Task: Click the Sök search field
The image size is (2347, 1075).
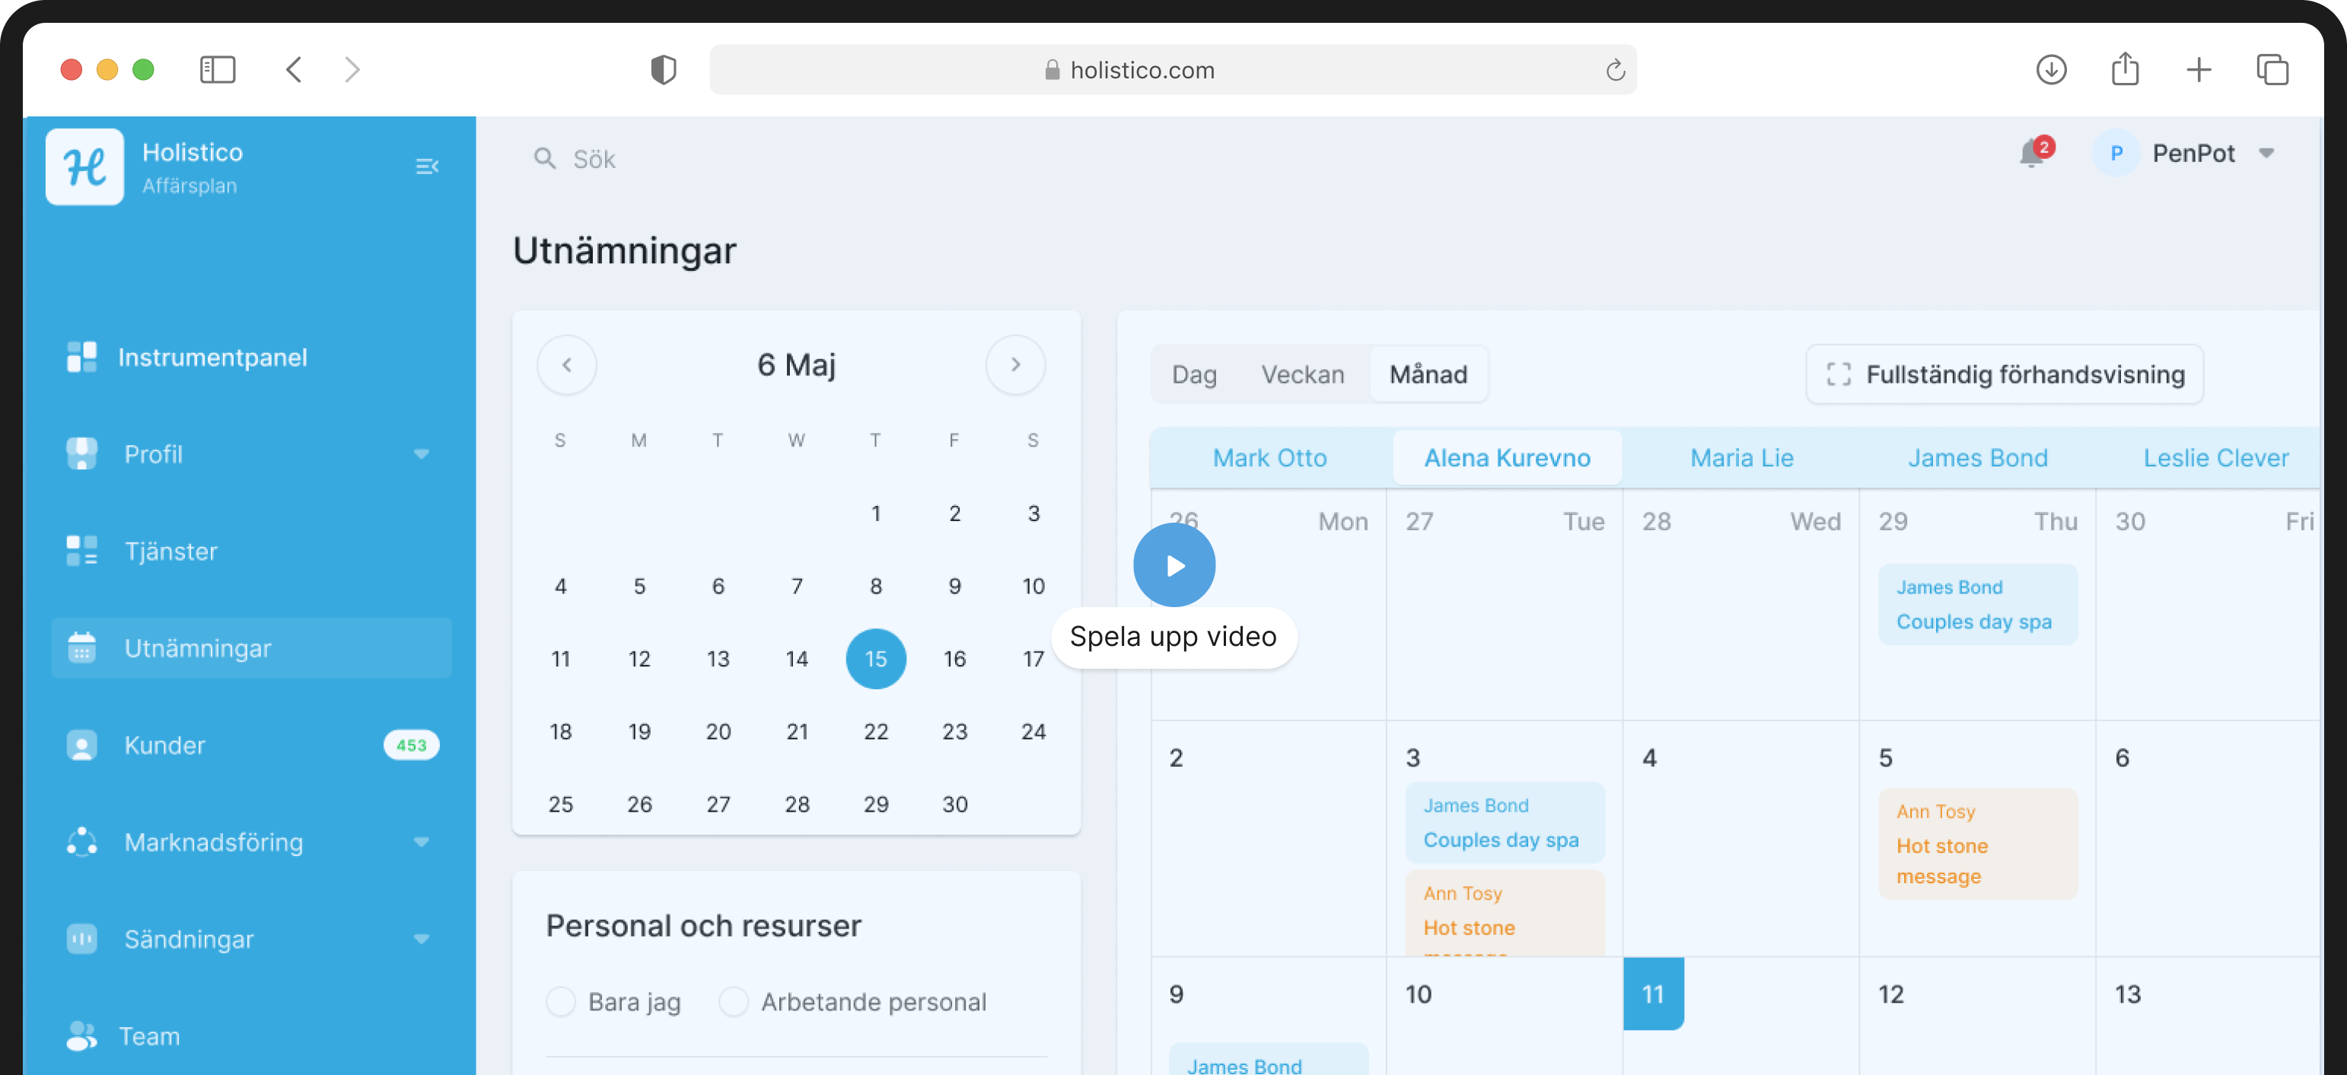Action: point(594,160)
